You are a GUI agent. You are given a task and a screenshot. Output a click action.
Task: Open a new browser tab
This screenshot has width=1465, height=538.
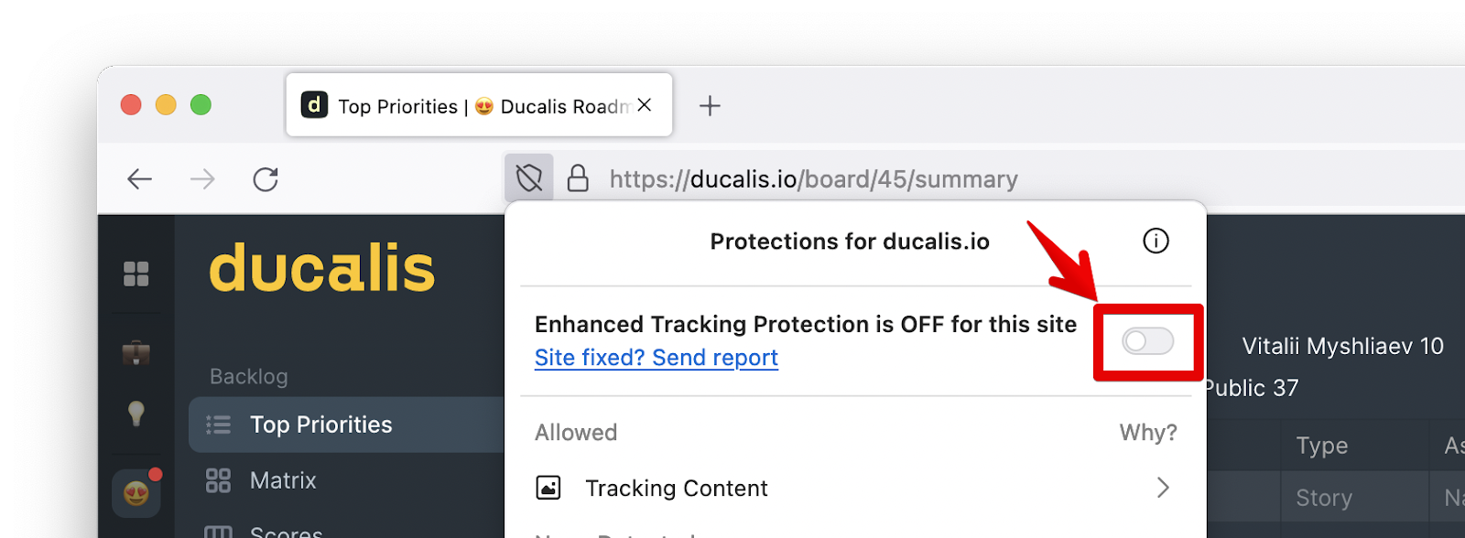point(710,106)
